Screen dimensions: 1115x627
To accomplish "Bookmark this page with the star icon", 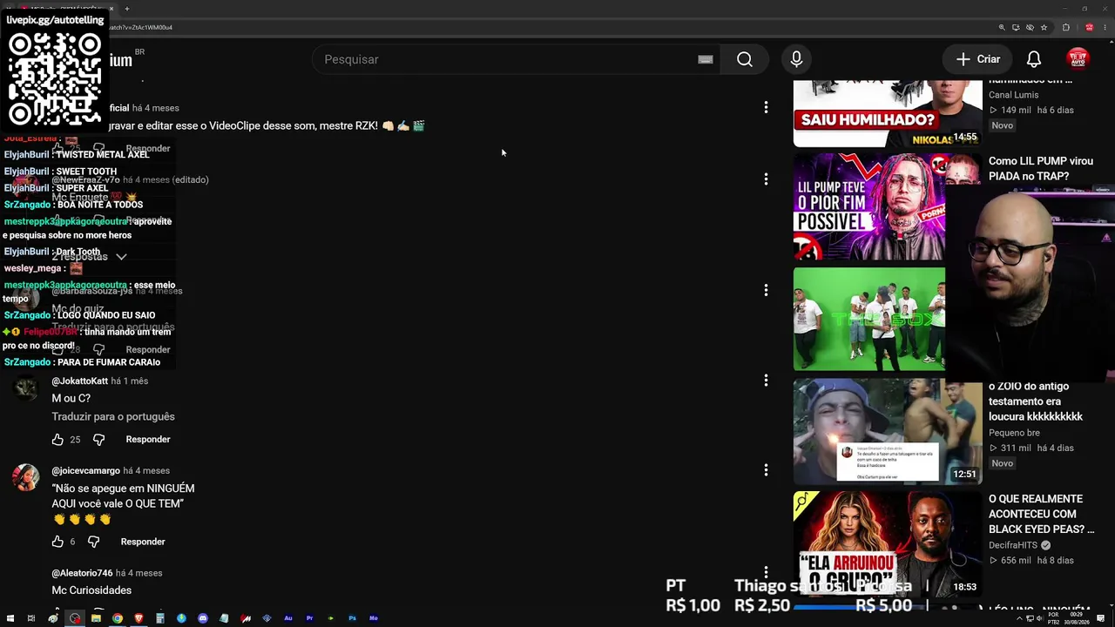I will [x=1044, y=27].
